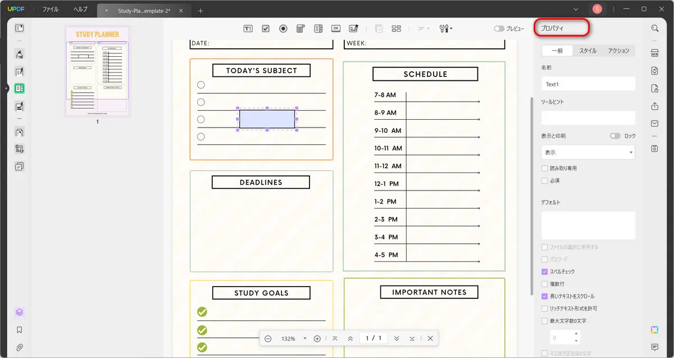Image resolution: width=674 pixels, height=358 pixels.
Task: Add a List Box form field
Action: (318, 29)
